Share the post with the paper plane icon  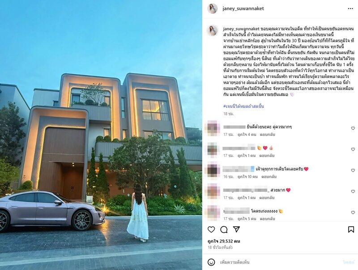click(236, 229)
